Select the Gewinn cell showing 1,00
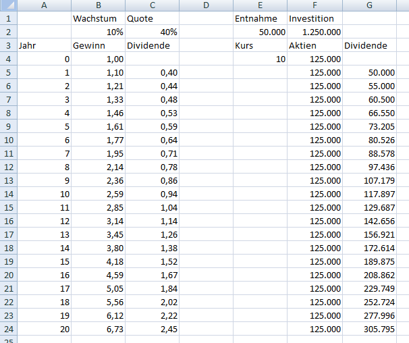Screen dimensions: 409x343 [98, 59]
